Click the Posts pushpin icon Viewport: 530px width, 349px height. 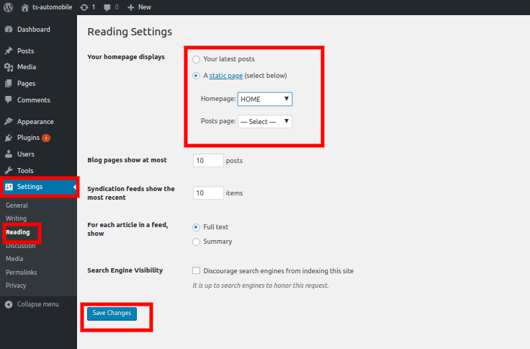coord(9,51)
